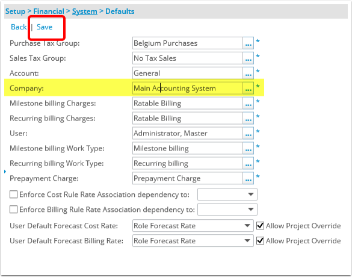
Task: Uncheck Allow Project Override for Forecast Cost Rate
Action: coord(260,226)
